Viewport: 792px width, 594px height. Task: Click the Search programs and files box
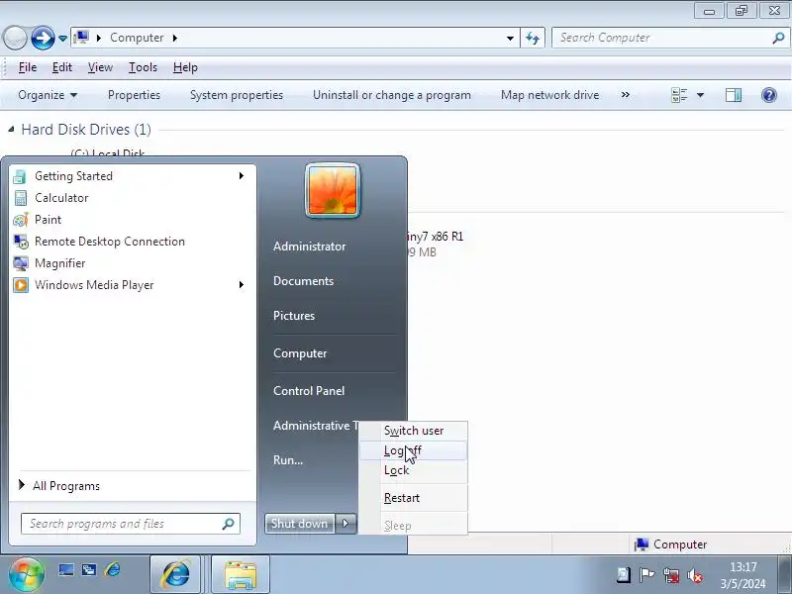click(131, 524)
